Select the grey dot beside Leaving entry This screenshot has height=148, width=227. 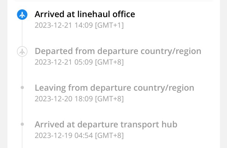[22, 87]
